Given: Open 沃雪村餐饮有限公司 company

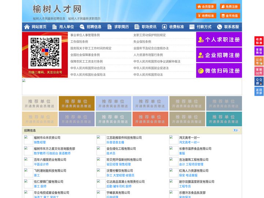Looking at the screenshot, I should [120, 170].
